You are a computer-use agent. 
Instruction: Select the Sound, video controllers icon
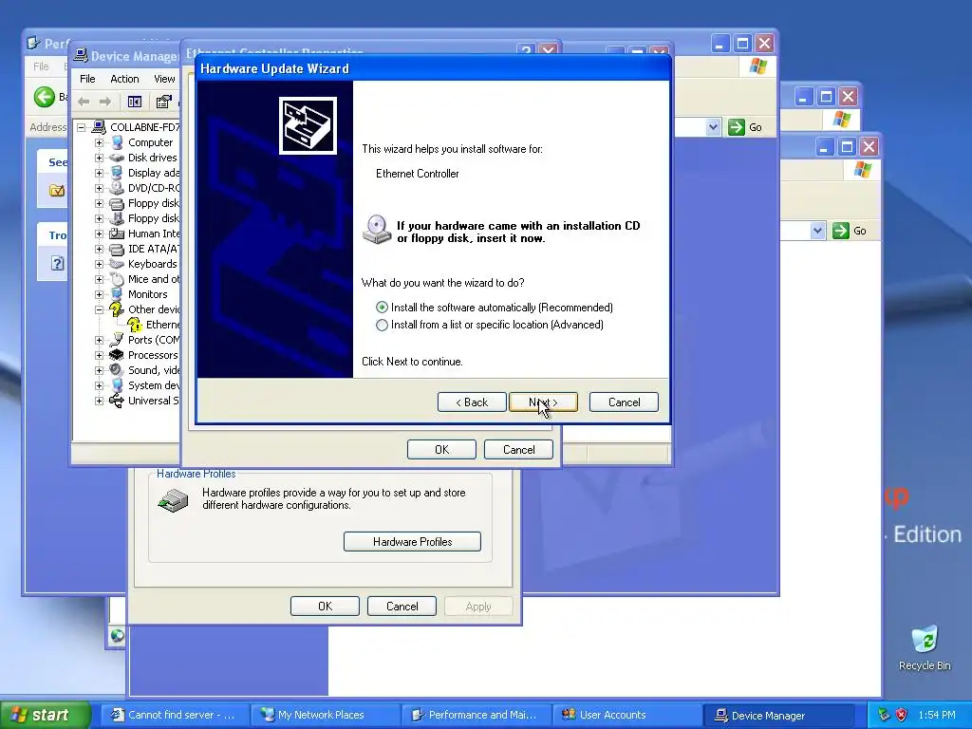point(117,370)
